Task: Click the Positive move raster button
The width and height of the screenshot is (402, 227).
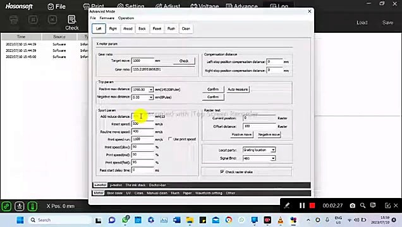Action: pyautogui.click(x=241, y=134)
